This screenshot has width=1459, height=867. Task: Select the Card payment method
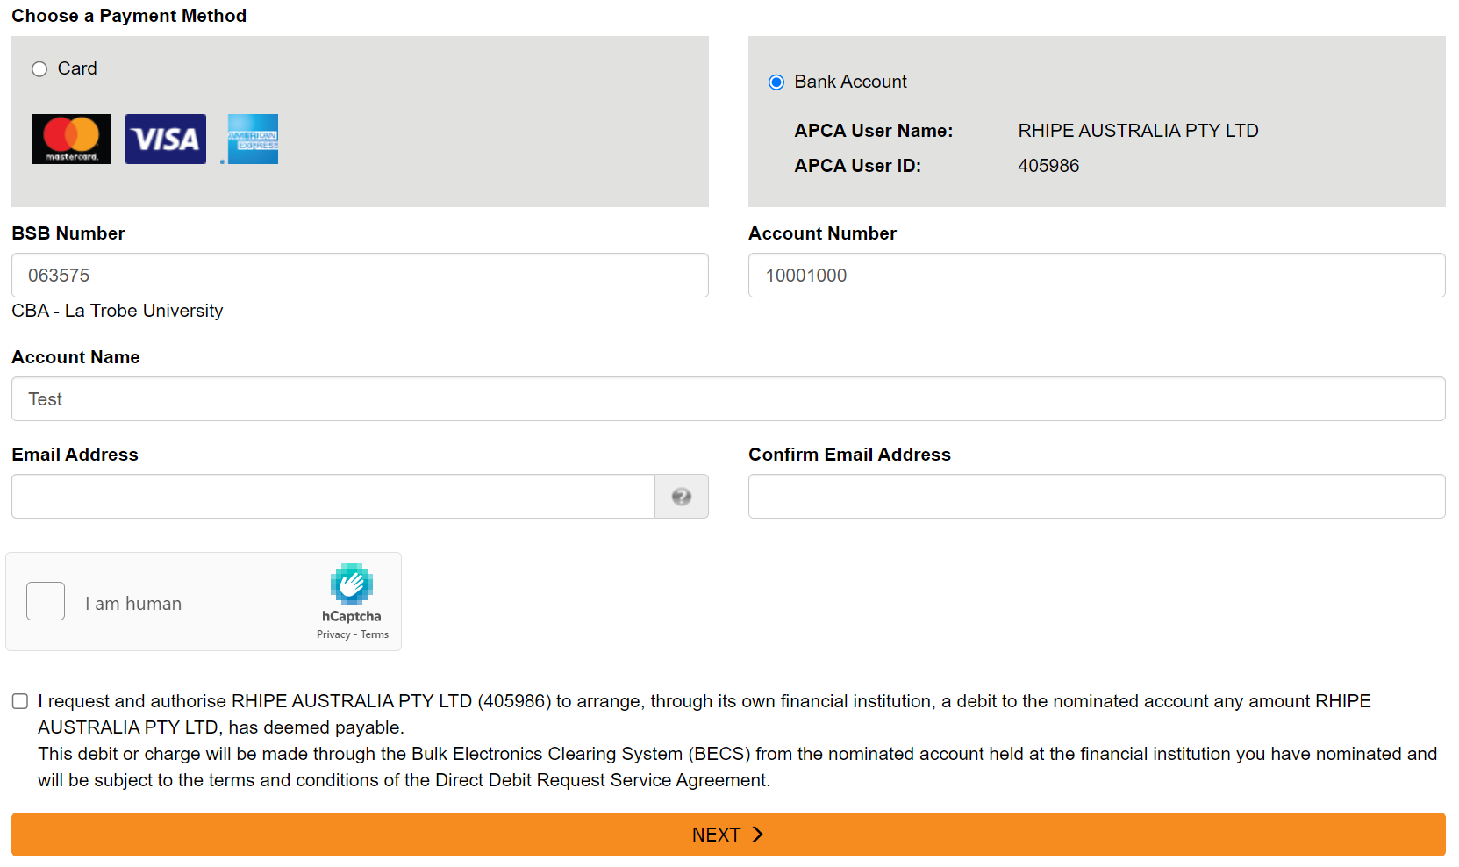(39, 68)
